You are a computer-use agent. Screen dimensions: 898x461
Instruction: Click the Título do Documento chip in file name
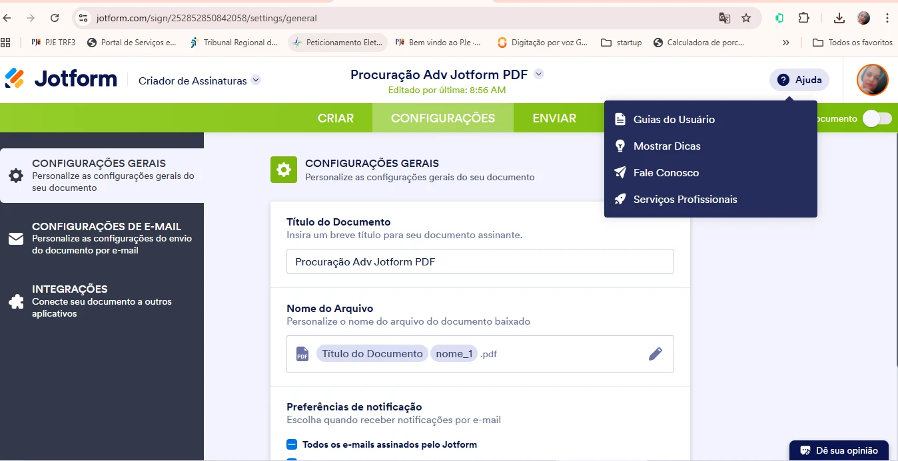[x=372, y=353]
